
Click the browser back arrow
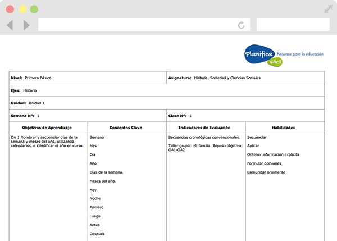[10, 25]
